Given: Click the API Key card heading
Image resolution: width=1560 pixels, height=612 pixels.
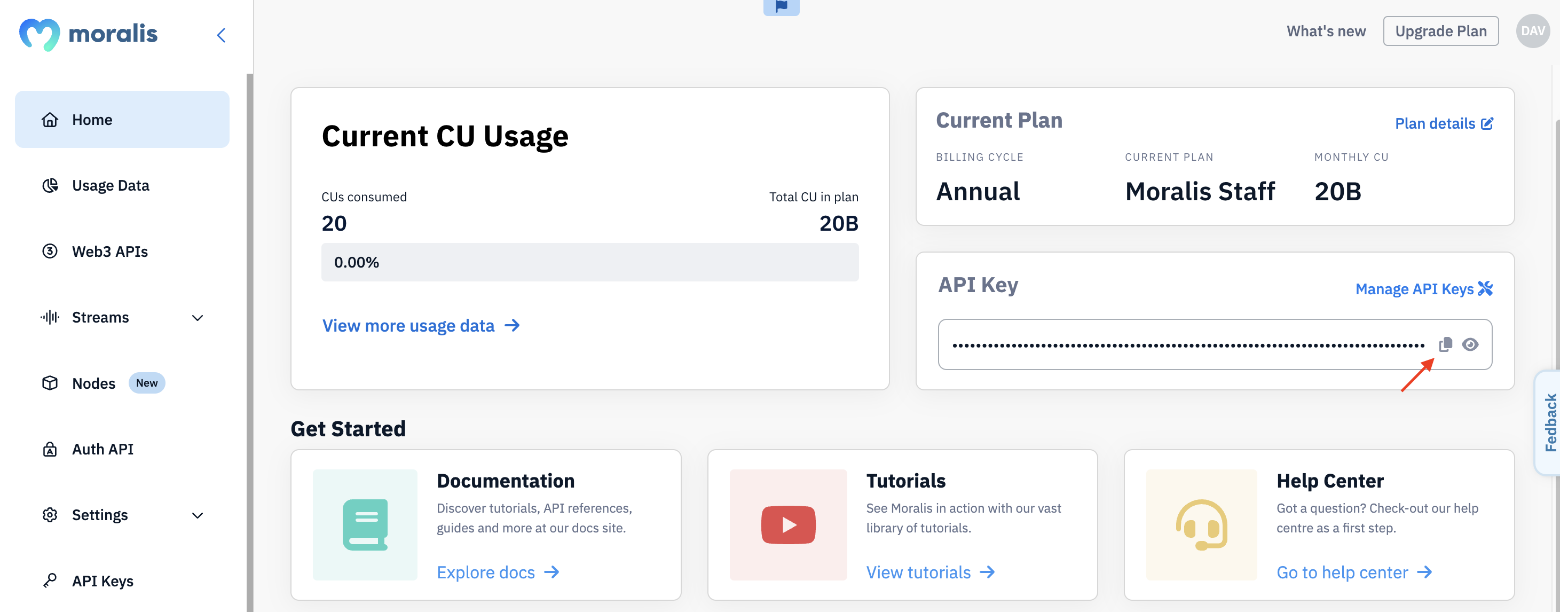Looking at the screenshot, I should tap(978, 284).
